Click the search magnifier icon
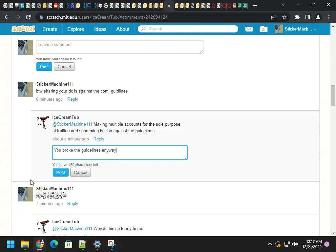Viewport: 336px width, 252px height. 143,29
